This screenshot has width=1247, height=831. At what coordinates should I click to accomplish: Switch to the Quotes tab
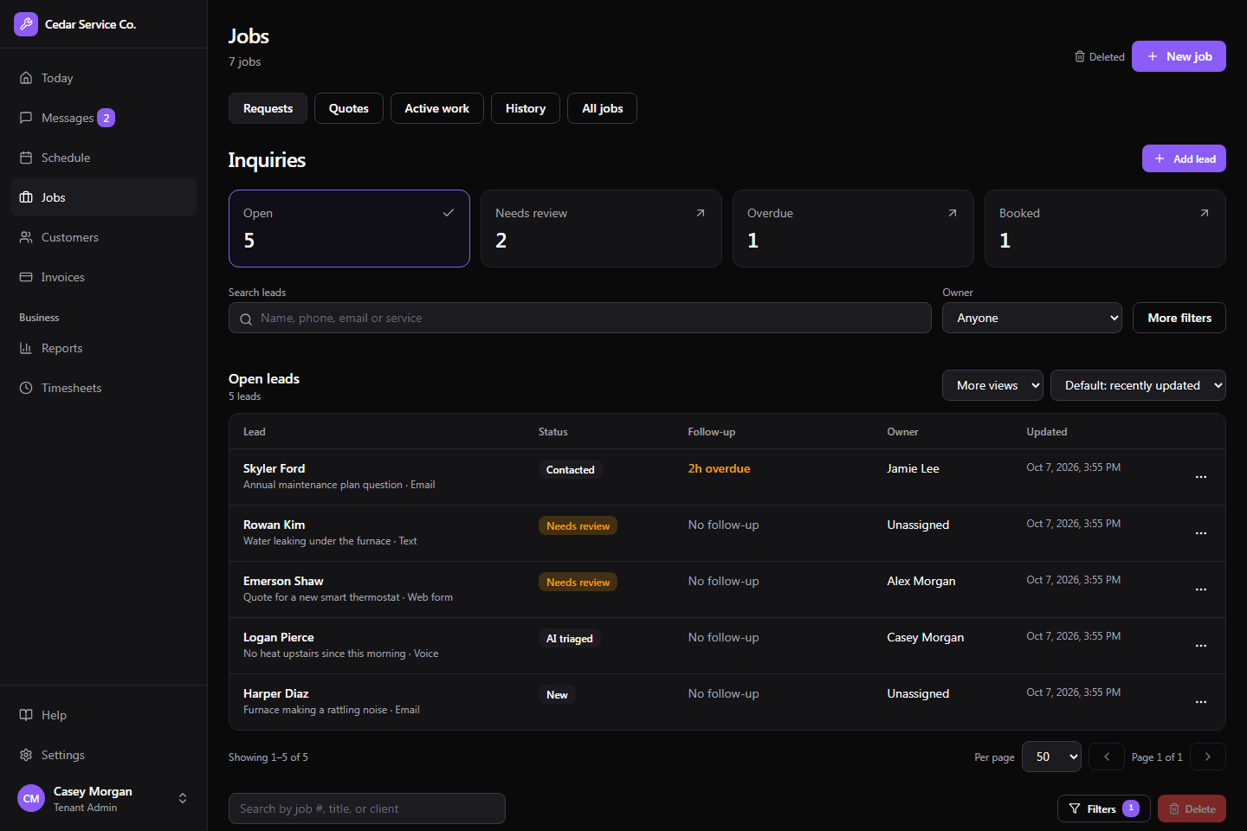coord(349,108)
